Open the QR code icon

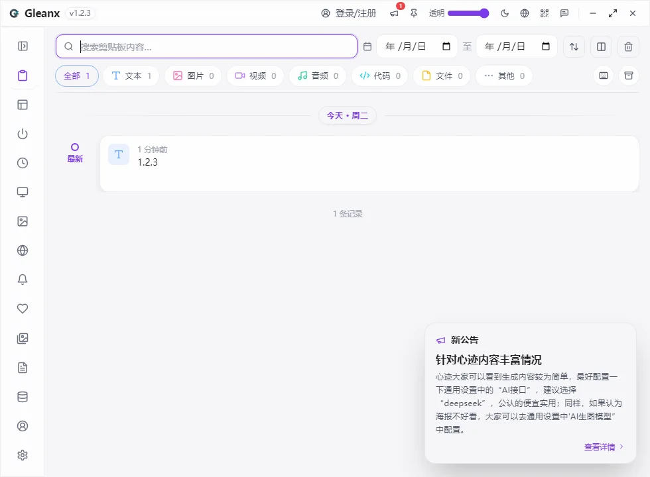click(x=545, y=13)
